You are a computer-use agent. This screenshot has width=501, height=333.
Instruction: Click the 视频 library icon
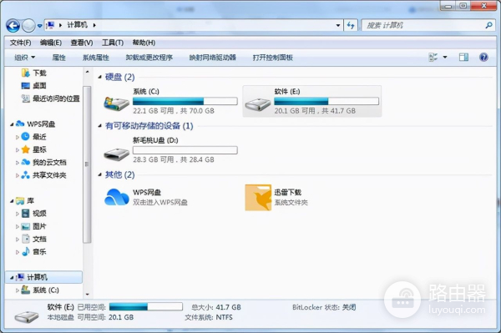[x=26, y=214]
